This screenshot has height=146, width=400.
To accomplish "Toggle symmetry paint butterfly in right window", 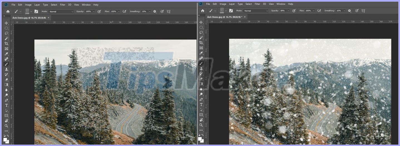I will coord(363,11).
